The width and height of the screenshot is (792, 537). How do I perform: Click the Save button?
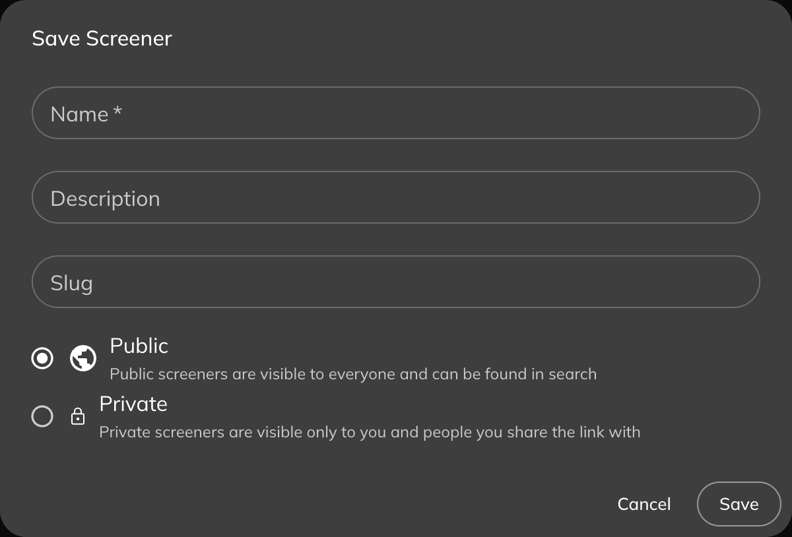[739, 504]
